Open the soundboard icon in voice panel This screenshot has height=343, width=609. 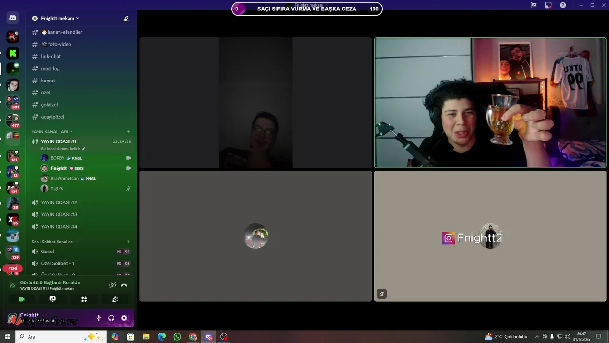115,299
